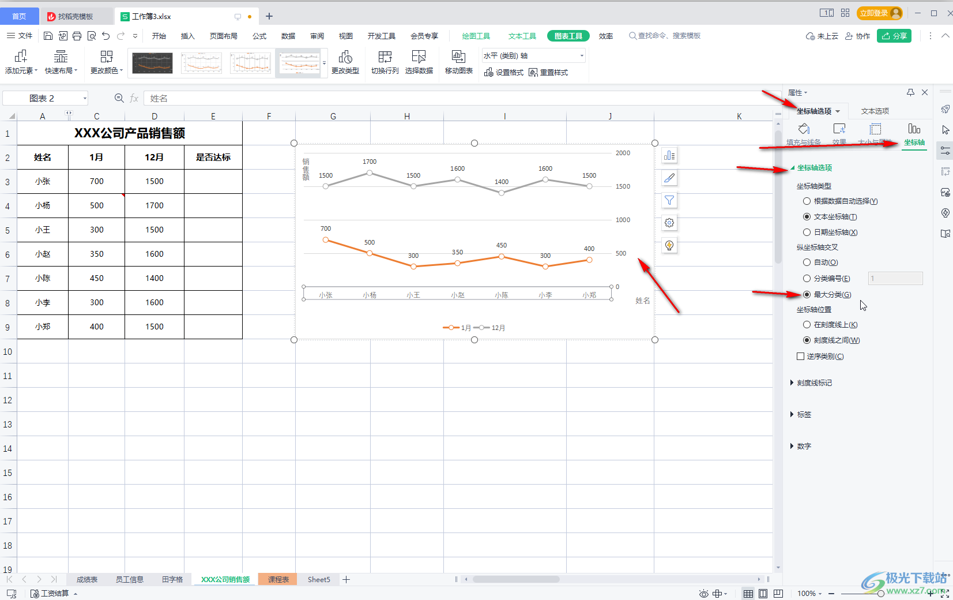953x600 pixels.
Task: Open the Name Box dropdown arrow
Action: (x=85, y=98)
